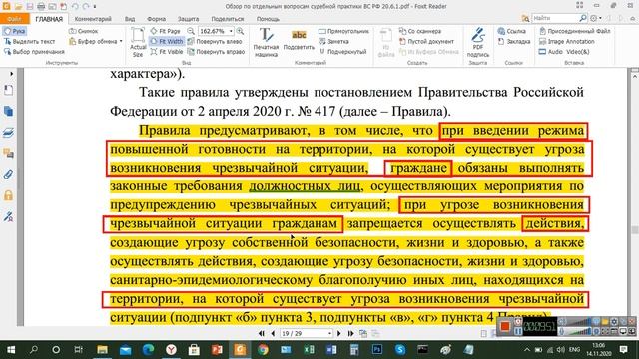The height and width of the screenshot is (359, 639).
Task: Open the 19 / 29 page number dropdown
Action: [x=329, y=334]
